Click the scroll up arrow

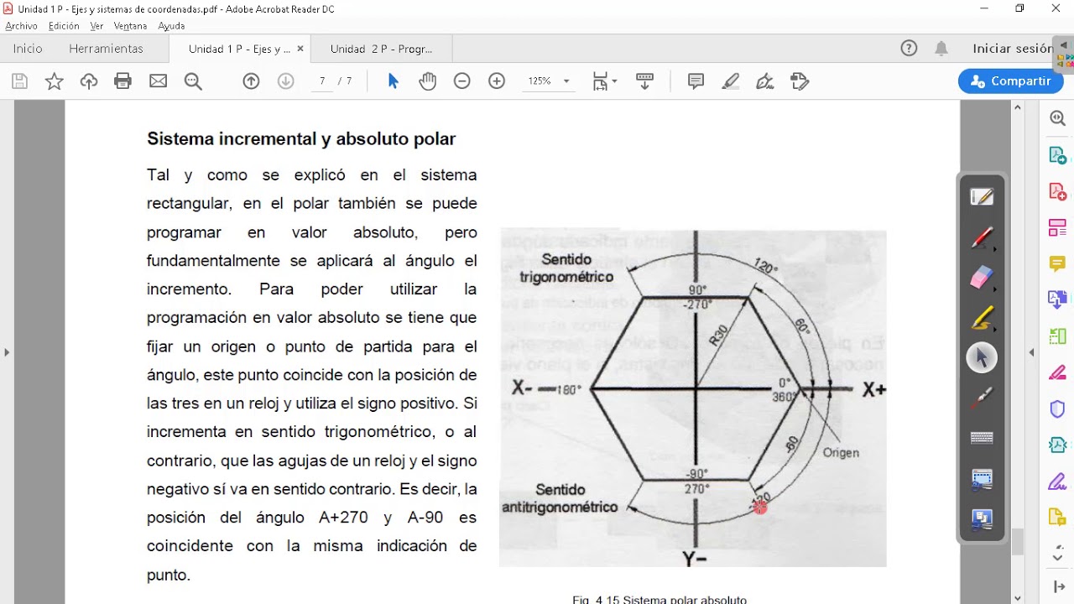pos(1018,107)
